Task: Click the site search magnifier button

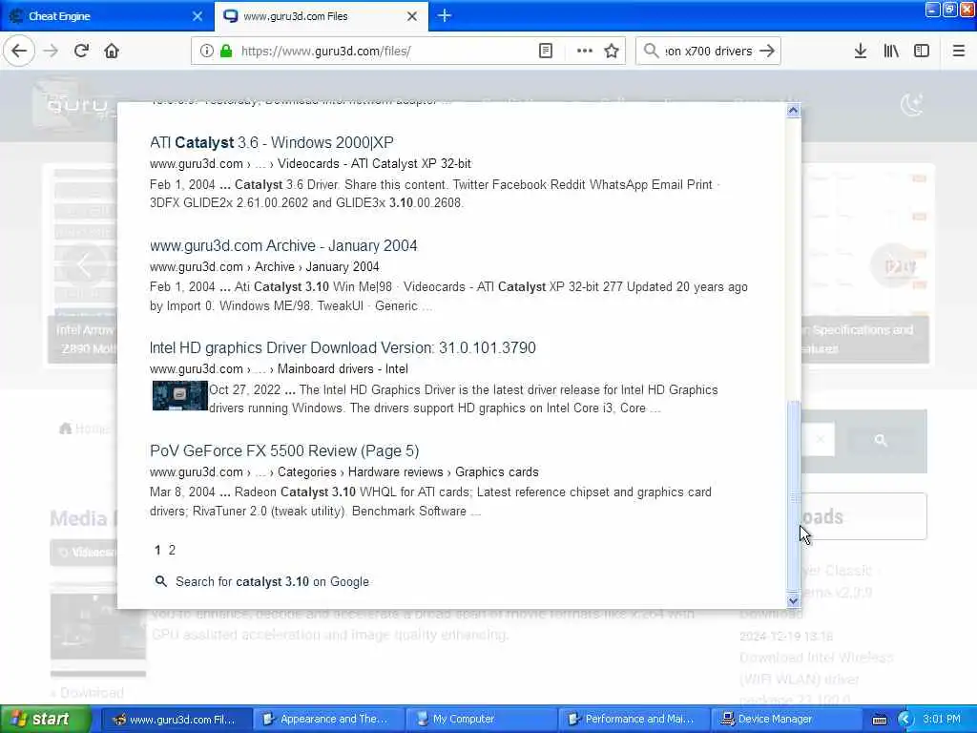Action: pyautogui.click(x=881, y=440)
